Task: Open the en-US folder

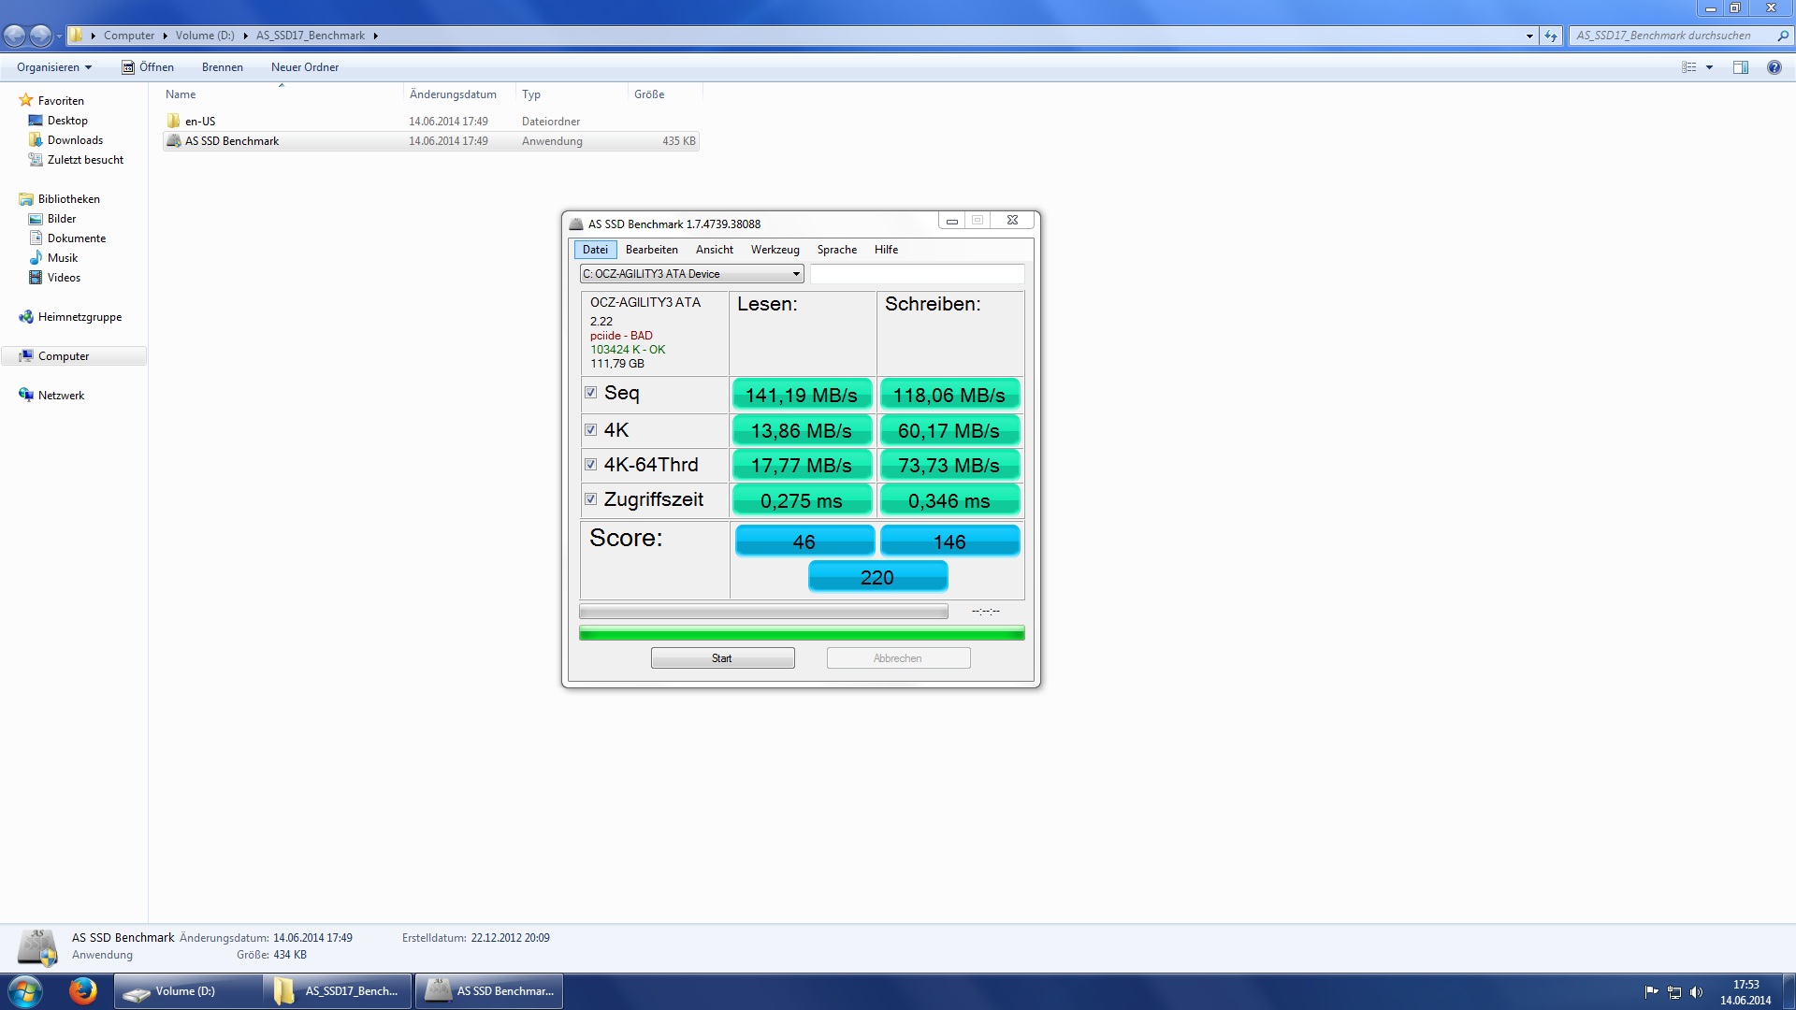Action: (x=200, y=122)
